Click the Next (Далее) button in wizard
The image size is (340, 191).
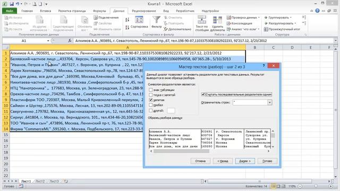pos(245,161)
